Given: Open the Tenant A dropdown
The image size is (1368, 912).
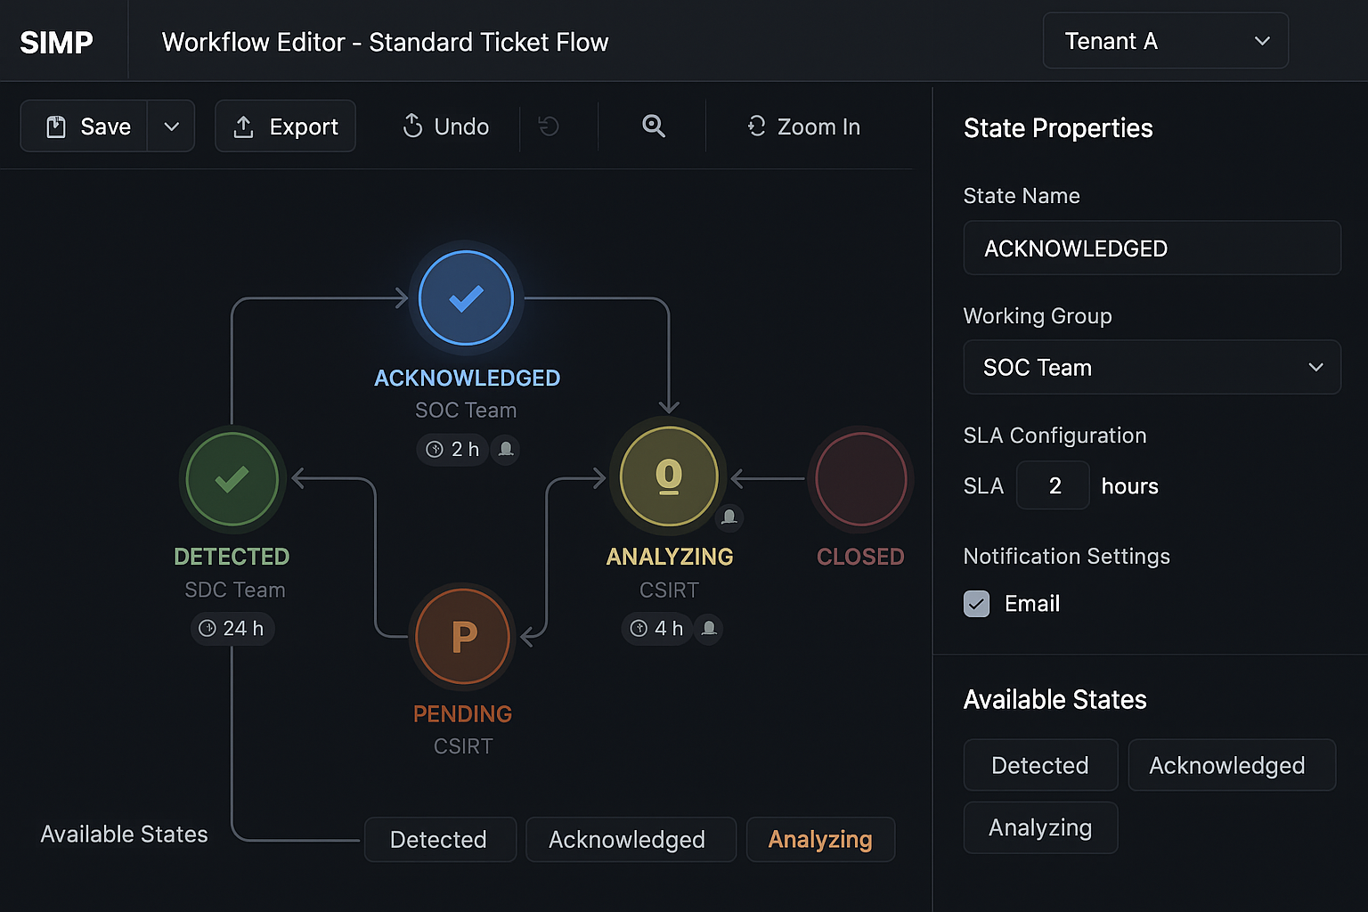Looking at the screenshot, I should [x=1165, y=40].
